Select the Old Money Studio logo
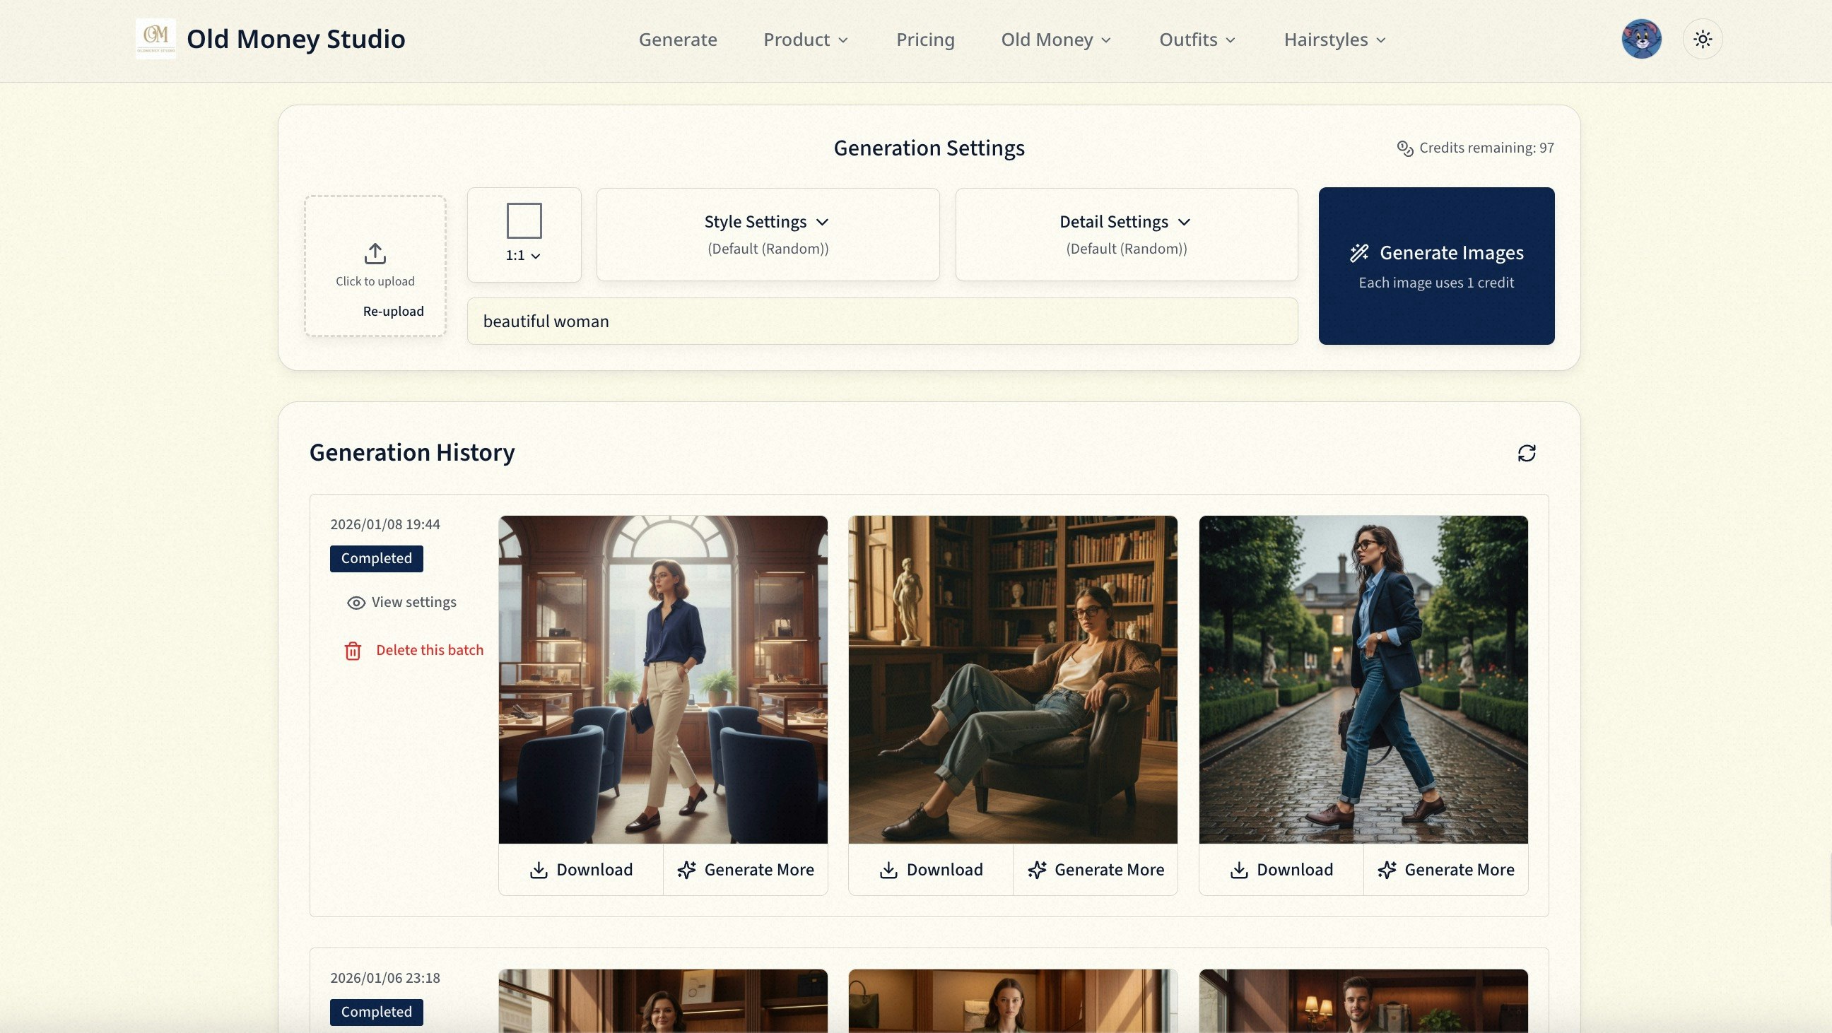The image size is (1832, 1033). click(x=155, y=37)
